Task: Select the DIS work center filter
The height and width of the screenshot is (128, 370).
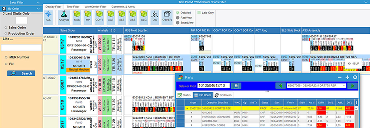Action: 155,17
